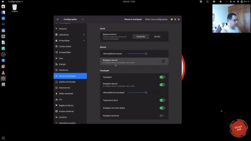
Task: Click the Acesso universal icon
Action: coord(56,111)
